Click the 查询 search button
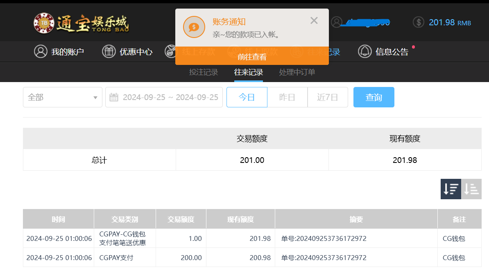This screenshot has width=489, height=276. point(374,97)
